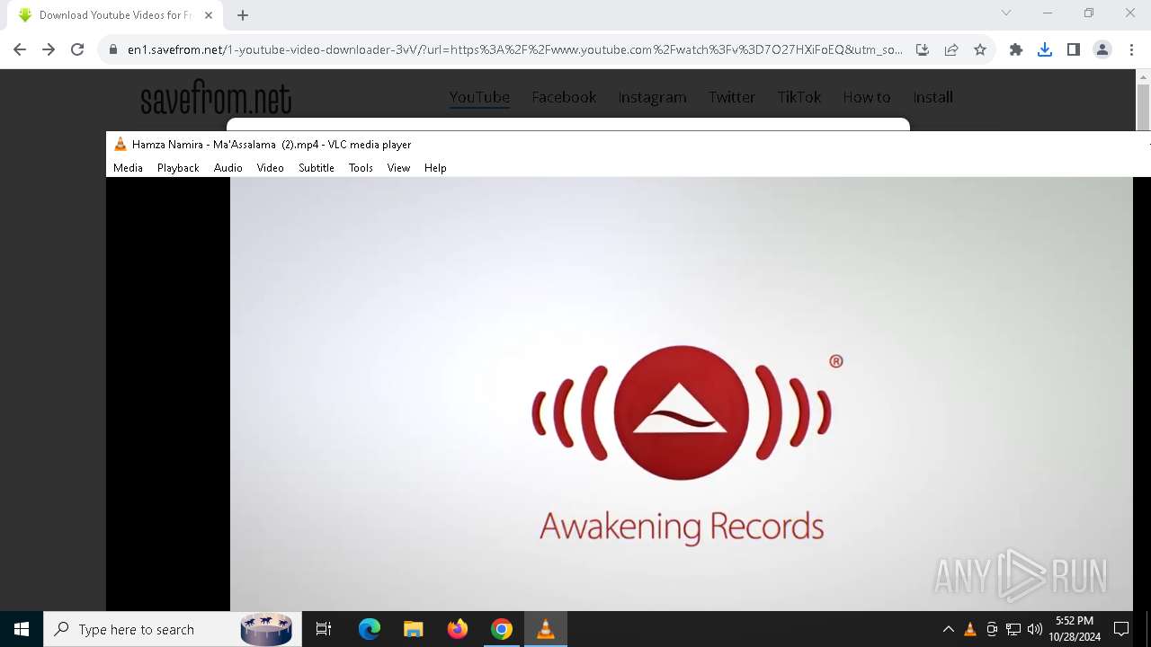1151x647 pixels.
Task: Switch to Chrome on taskbar
Action: tap(502, 629)
